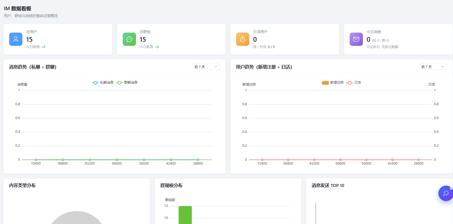Open the 近 7 天 dropdown in 用户趋势

coord(433,67)
